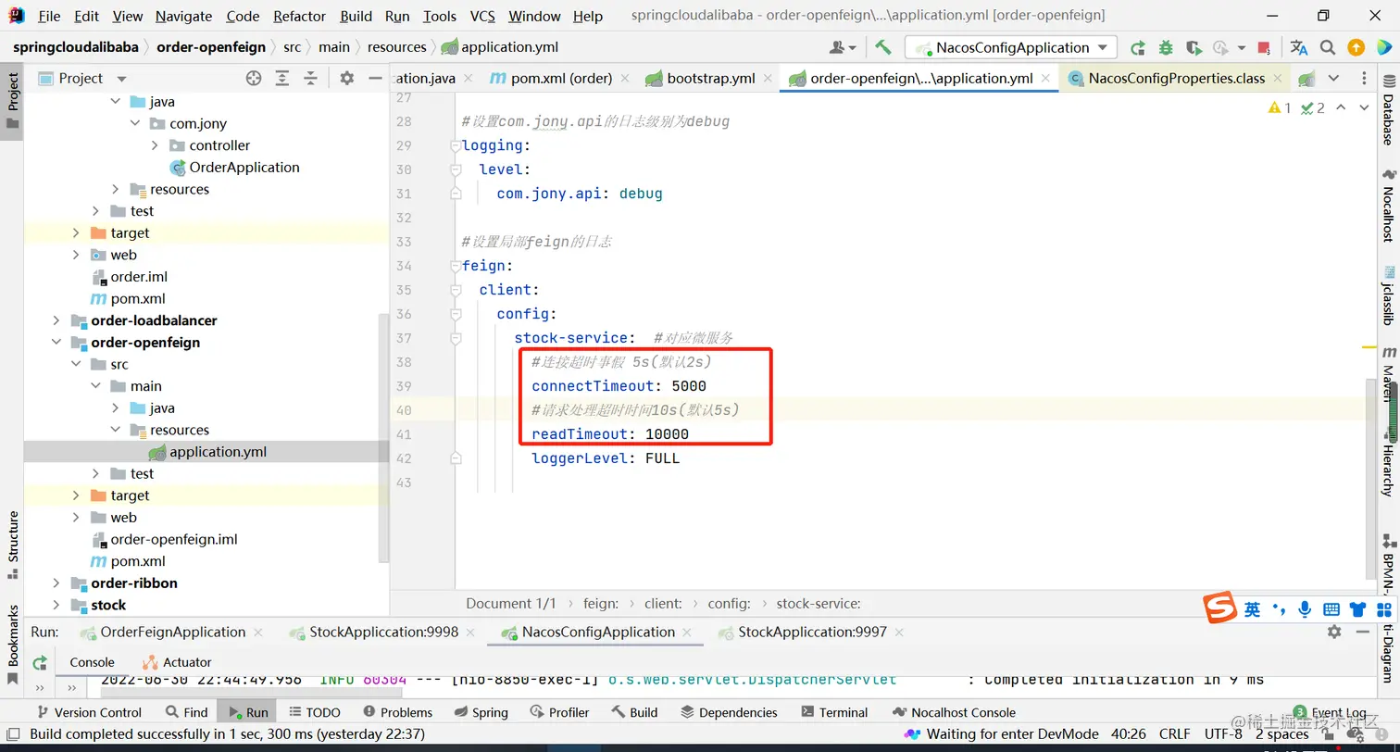
Task: Jump to next highlighted problem arrow
Action: [x=1364, y=108]
